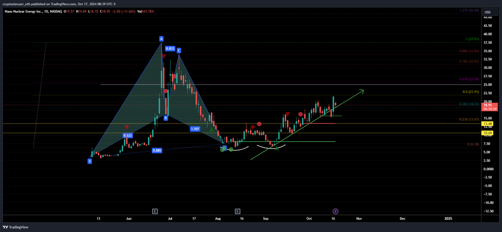502x232 pixels.
Task: Click the Fibonacci label 0.236 (13.67)
Action: coord(469,119)
